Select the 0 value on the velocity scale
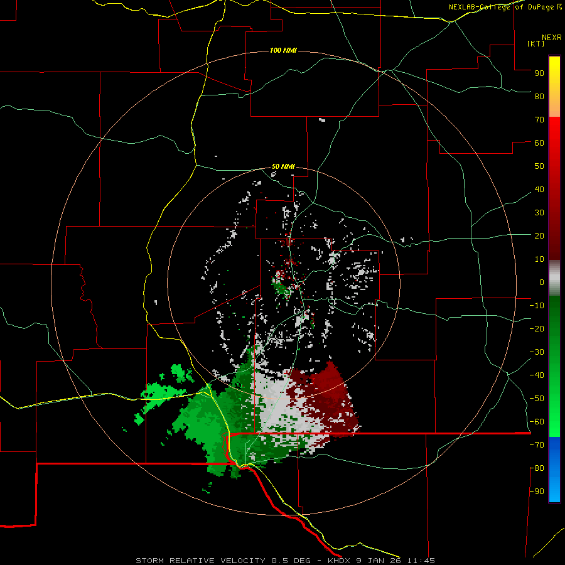The image size is (565, 565). tap(542, 282)
